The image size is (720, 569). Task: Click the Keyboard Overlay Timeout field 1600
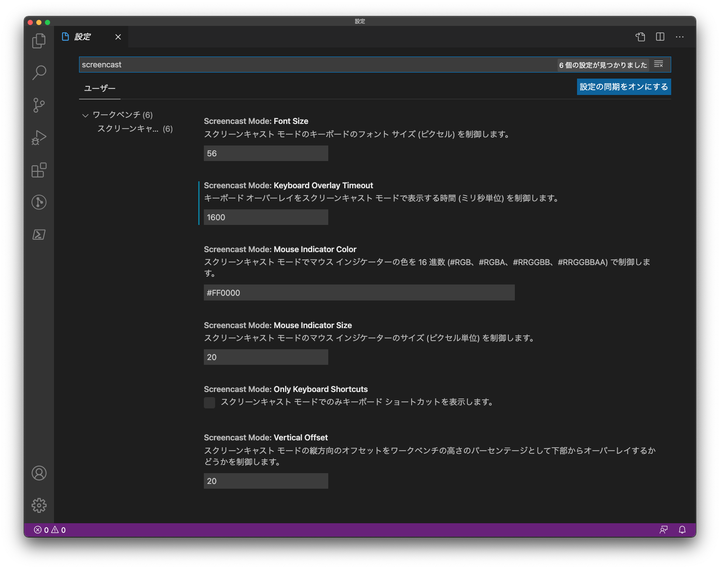tap(266, 217)
